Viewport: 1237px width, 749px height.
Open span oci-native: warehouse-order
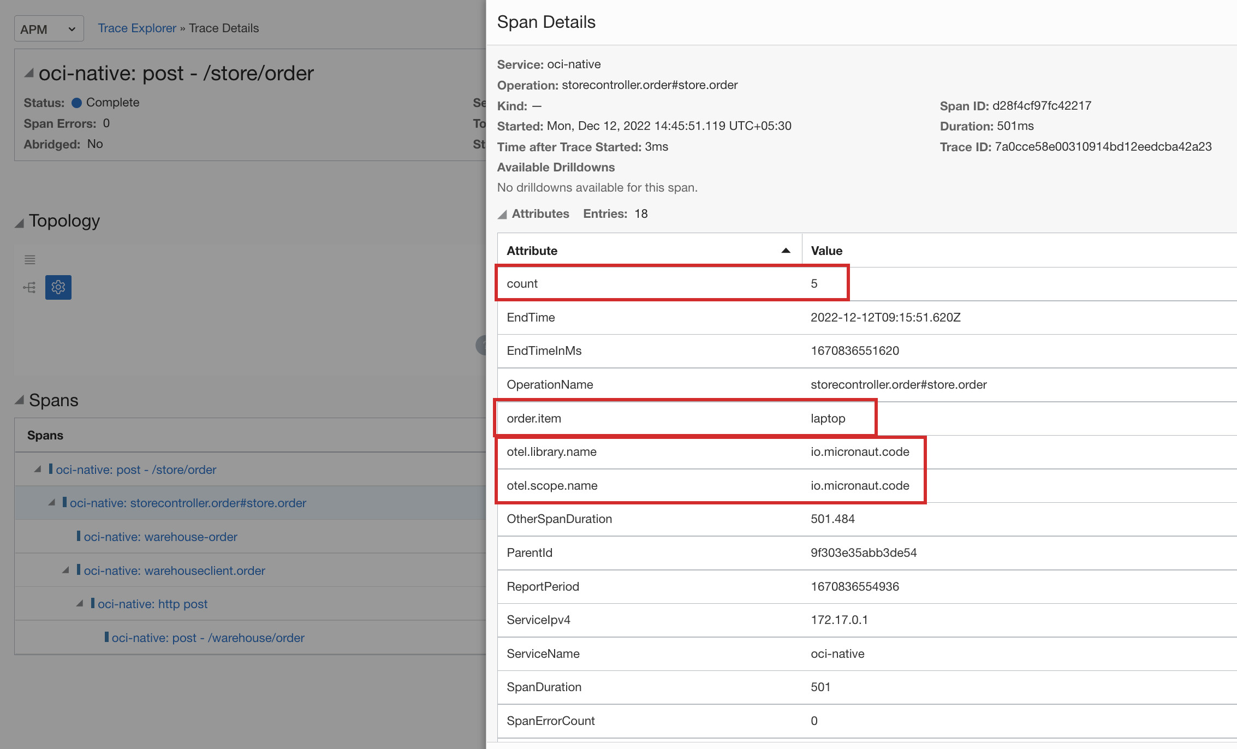click(x=160, y=537)
